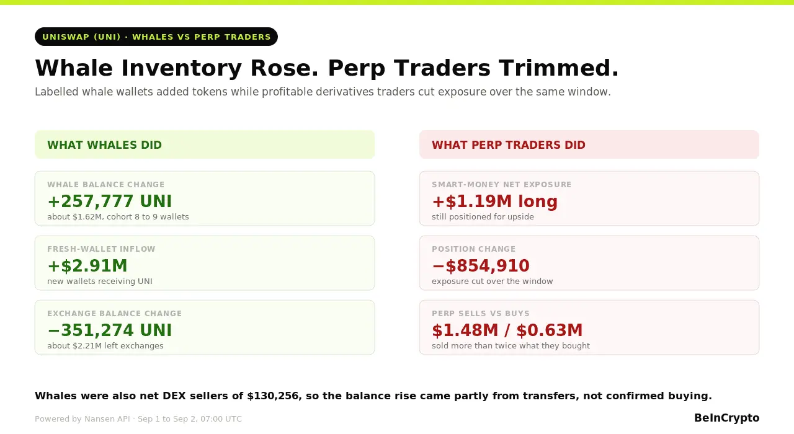Viewport: 794px width, 434px height.
Task: Open the Whale Balance Change card
Action: click(205, 198)
